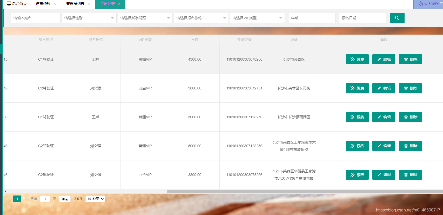Click the 共 5 条 total count text
443x215 pixels.
(x=78, y=199)
